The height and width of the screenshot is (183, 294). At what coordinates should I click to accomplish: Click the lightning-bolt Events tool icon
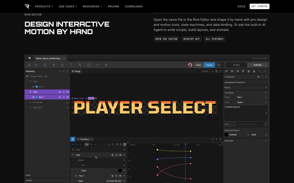(x=89, y=65)
